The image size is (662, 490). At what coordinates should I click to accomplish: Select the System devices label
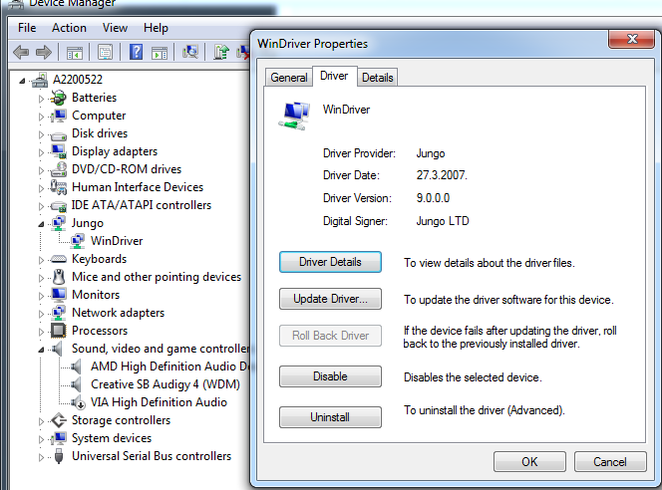pyautogui.click(x=112, y=438)
